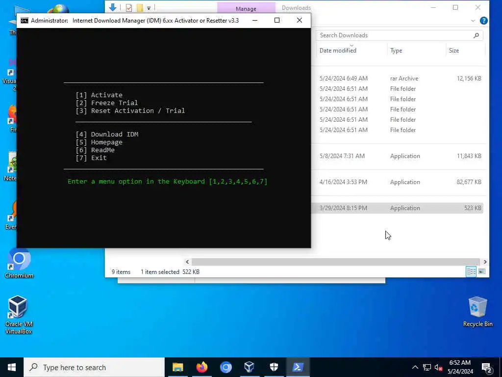Open the Customize Quick Access Toolbar dropdown
502x377 pixels.
(x=149, y=8)
